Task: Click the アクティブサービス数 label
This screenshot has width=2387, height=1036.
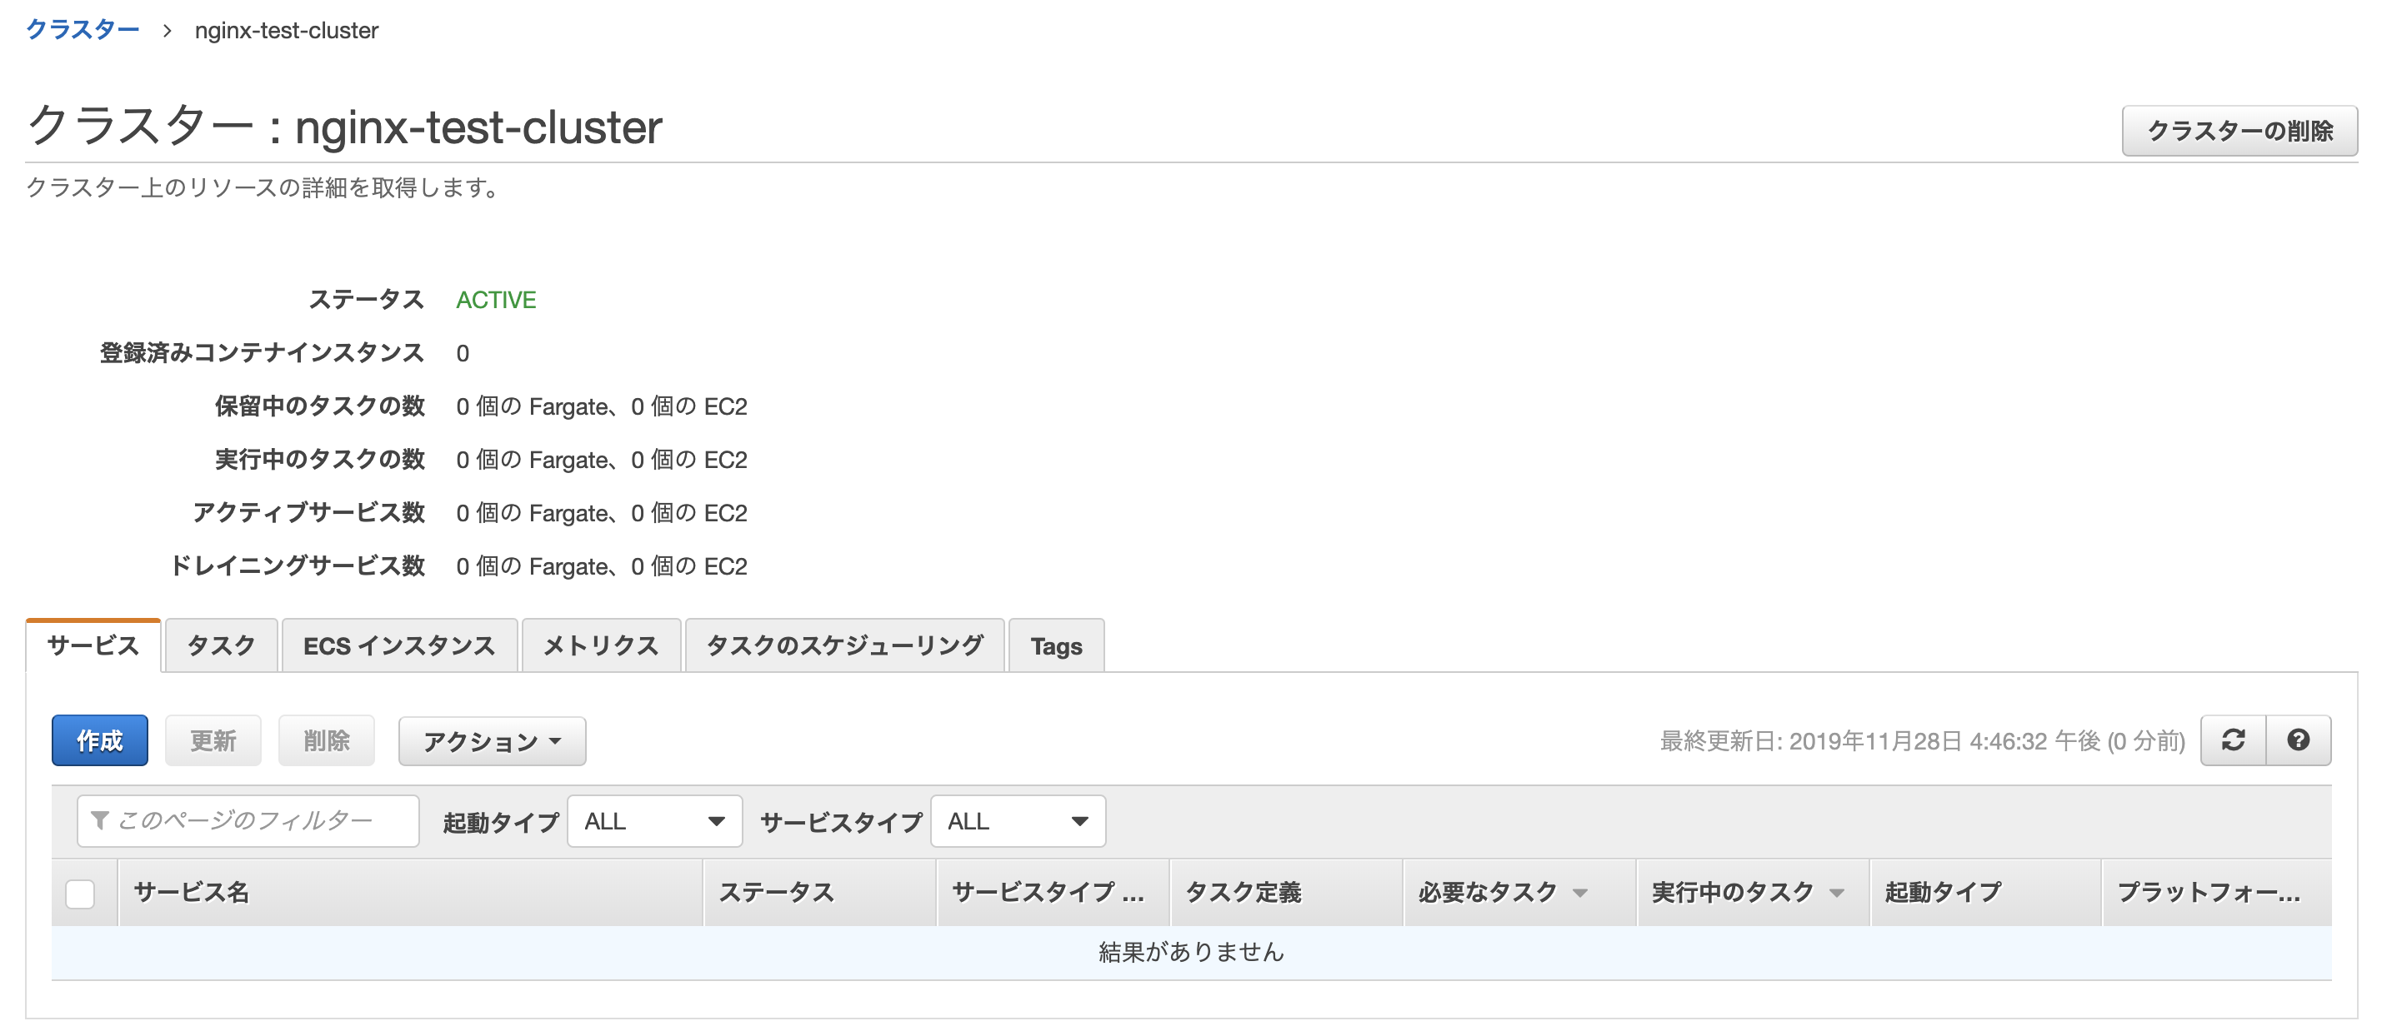Action: 308,512
